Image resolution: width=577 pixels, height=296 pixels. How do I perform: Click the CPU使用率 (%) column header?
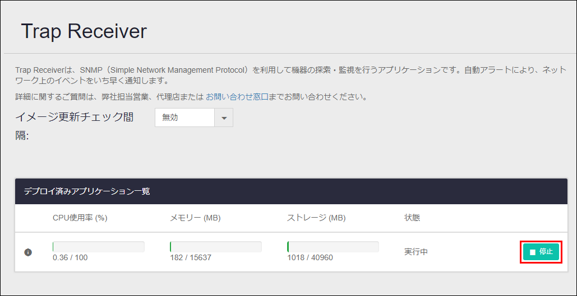pyautogui.click(x=80, y=218)
